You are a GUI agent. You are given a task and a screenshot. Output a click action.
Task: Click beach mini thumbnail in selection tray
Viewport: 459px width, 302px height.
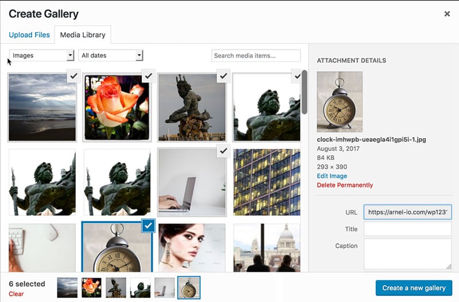click(67, 288)
